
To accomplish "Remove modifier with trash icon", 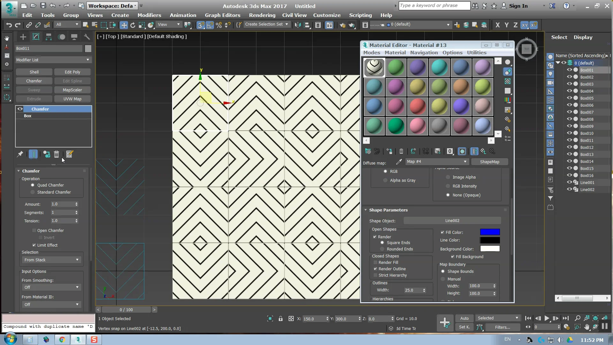I will (57, 154).
